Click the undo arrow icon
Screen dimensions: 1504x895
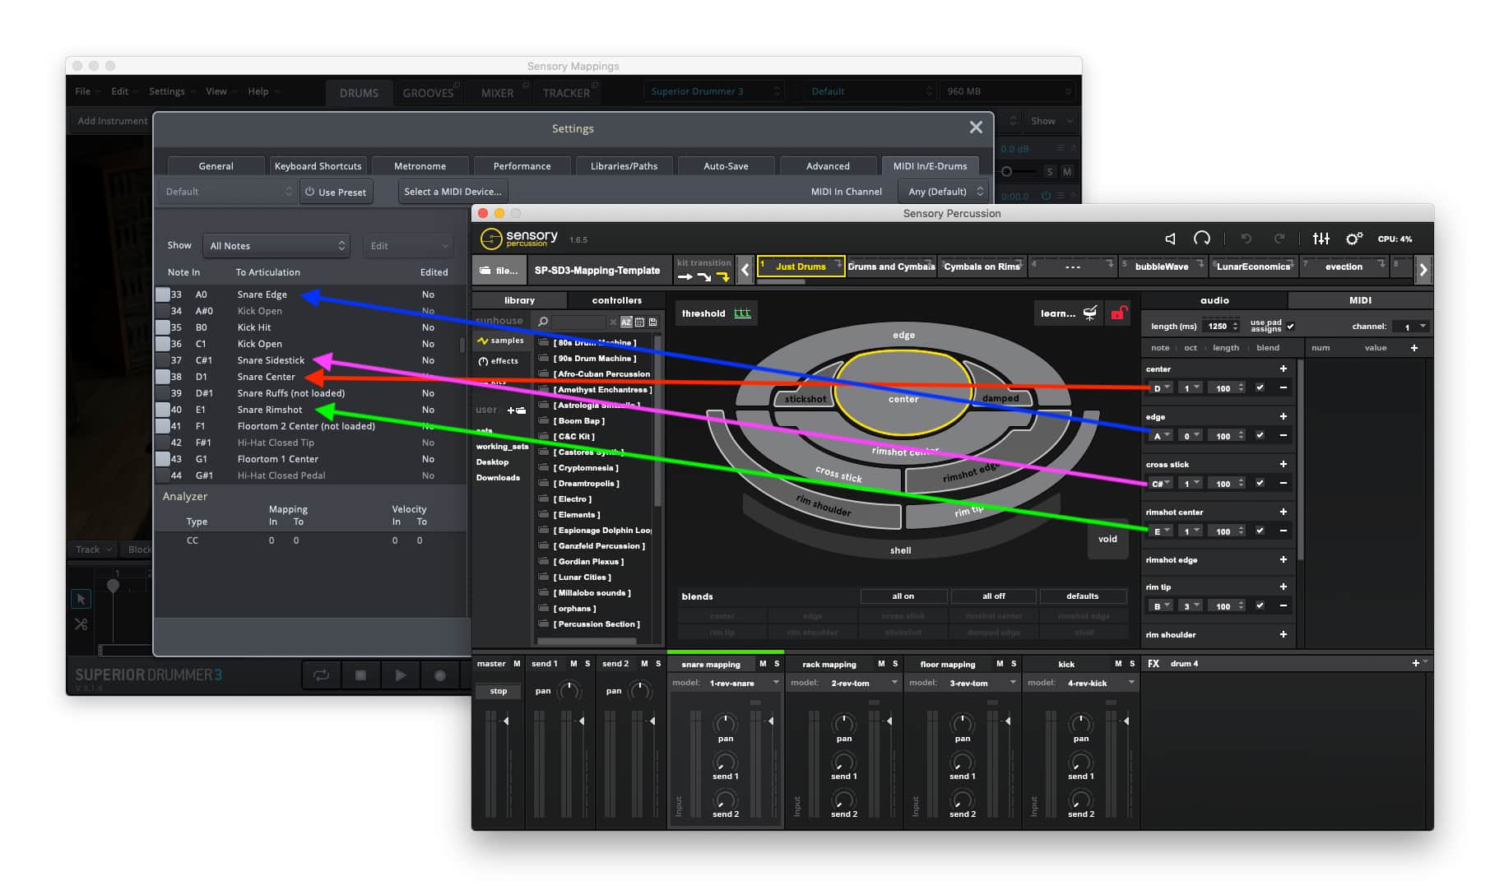pyautogui.click(x=1247, y=238)
